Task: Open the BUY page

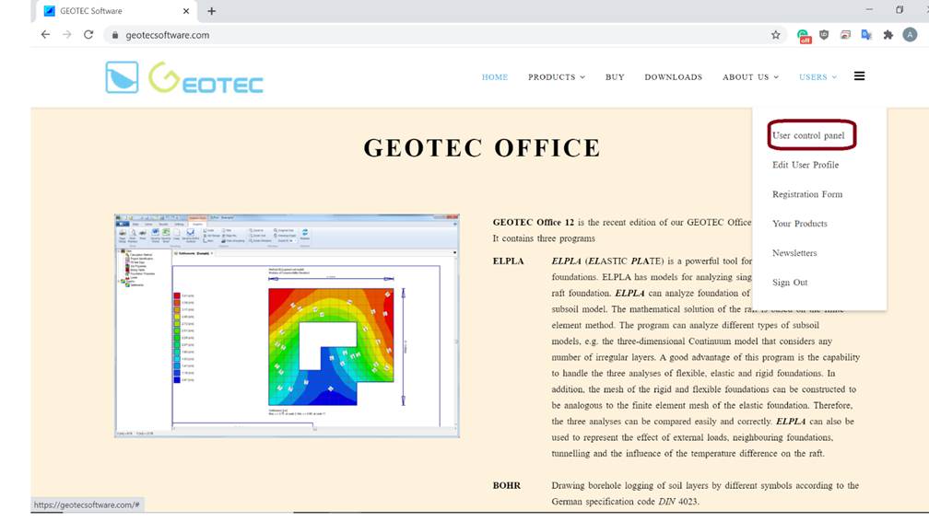Action: point(615,77)
